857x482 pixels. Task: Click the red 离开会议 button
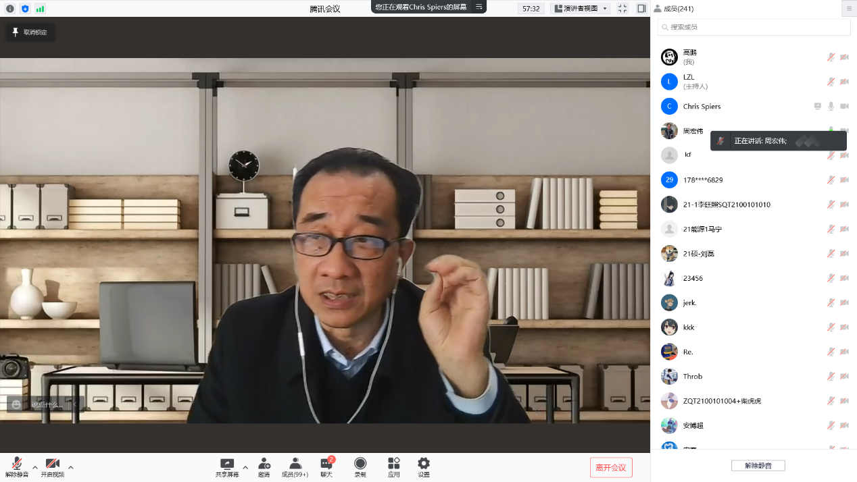click(611, 468)
